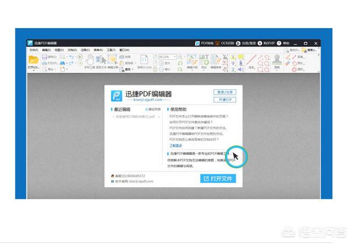Click the Stamp tool icon
Image resolution: width=353 pixels, height=244 pixels.
pos(277,60)
